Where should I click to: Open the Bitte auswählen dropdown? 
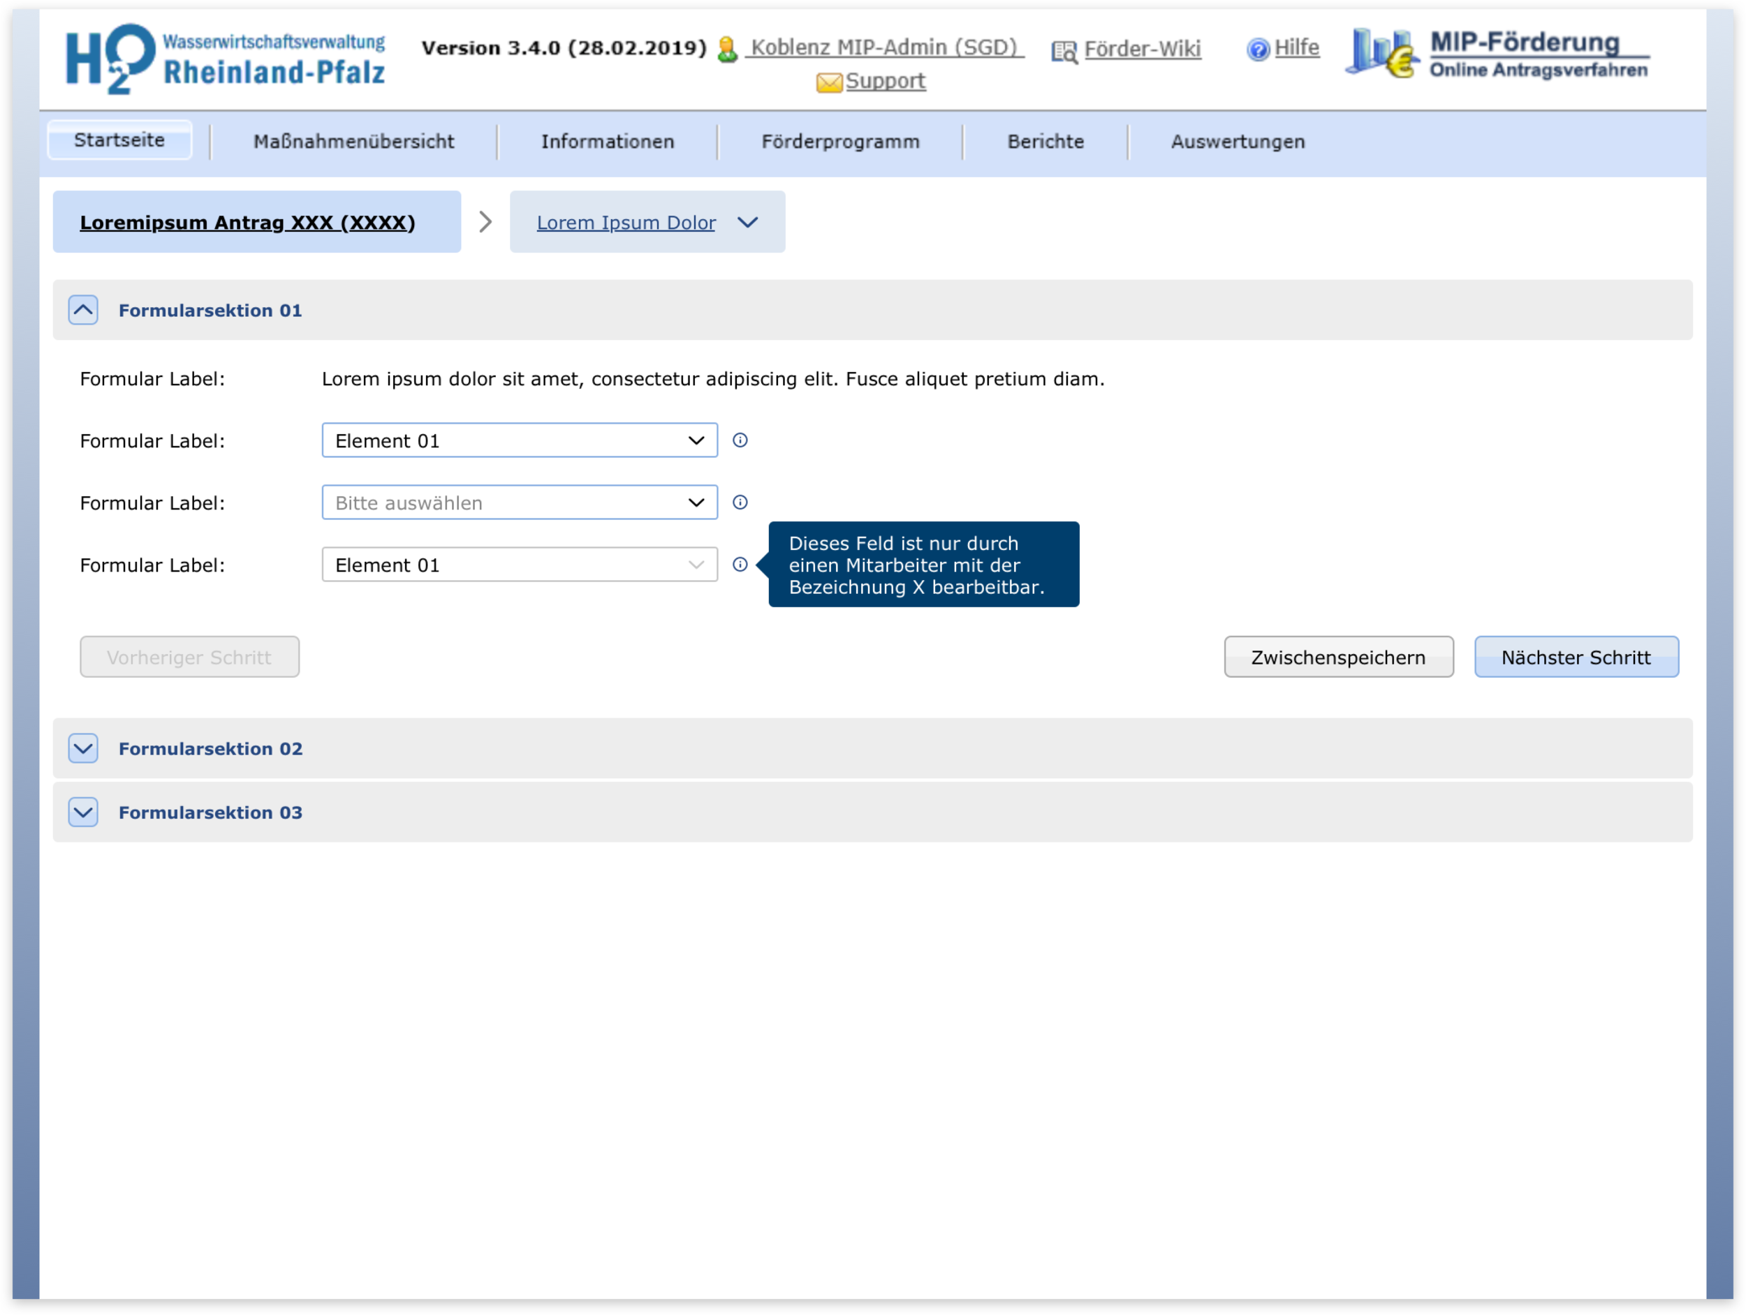pos(520,503)
